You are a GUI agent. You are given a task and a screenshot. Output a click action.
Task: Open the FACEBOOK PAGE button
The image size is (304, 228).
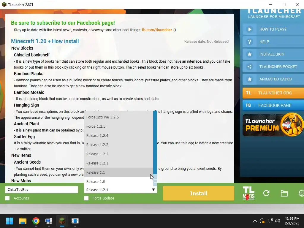(x=273, y=105)
